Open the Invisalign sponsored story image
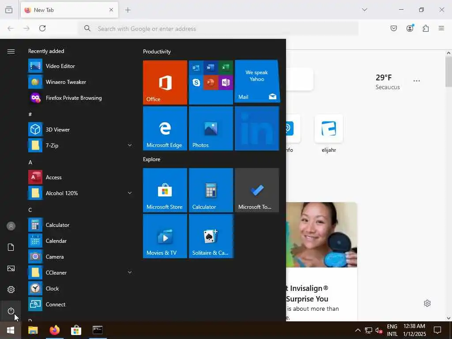The width and height of the screenshot is (452, 339). (x=321, y=235)
